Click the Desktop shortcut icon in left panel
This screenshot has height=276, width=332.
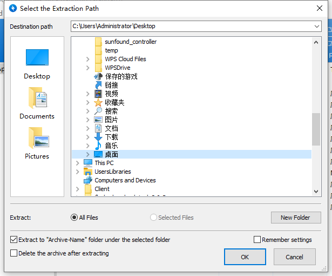tap(37, 57)
